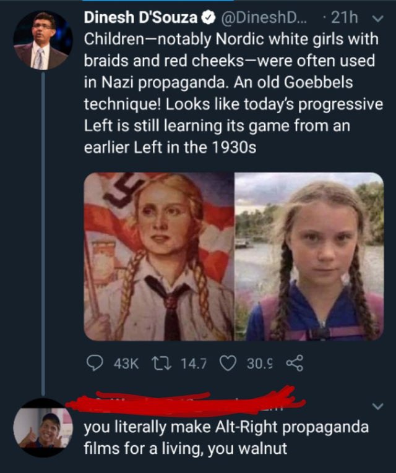This screenshot has width=396, height=473.
Task: Open the reply comment bubble icon
Action: [x=95, y=363]
